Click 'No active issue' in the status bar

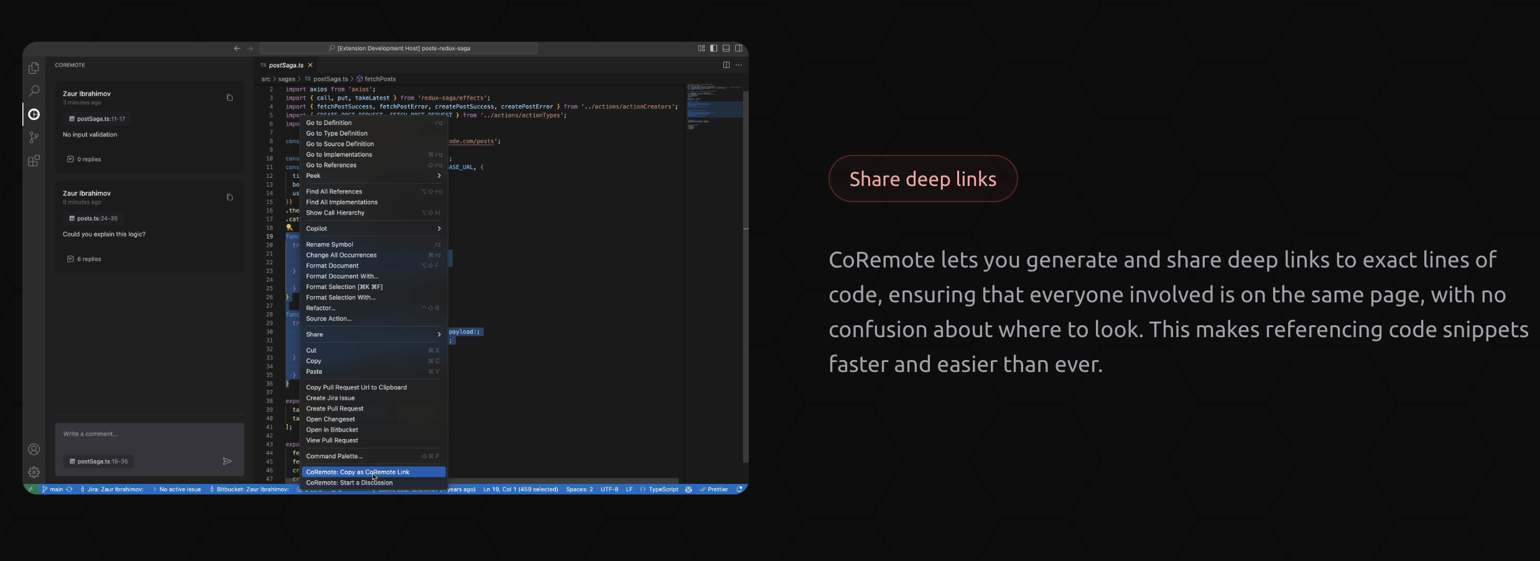tap(177, 489)
